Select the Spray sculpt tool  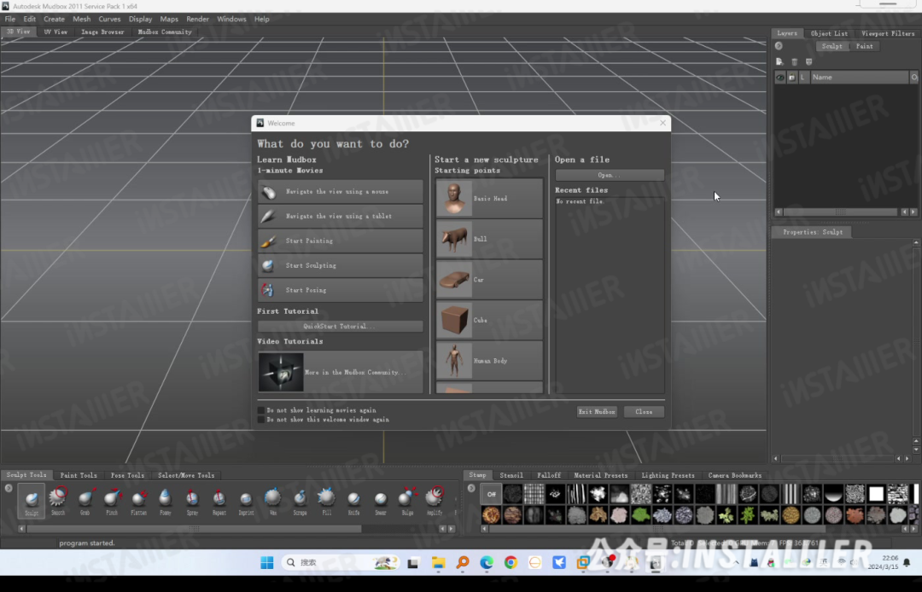coord(192,501)
